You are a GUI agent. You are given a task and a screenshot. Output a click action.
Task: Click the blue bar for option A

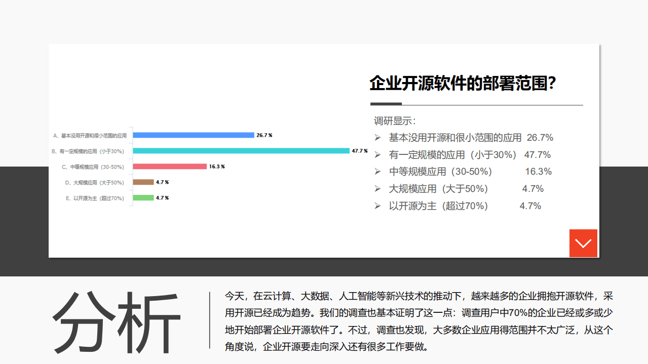click(193, 135)
